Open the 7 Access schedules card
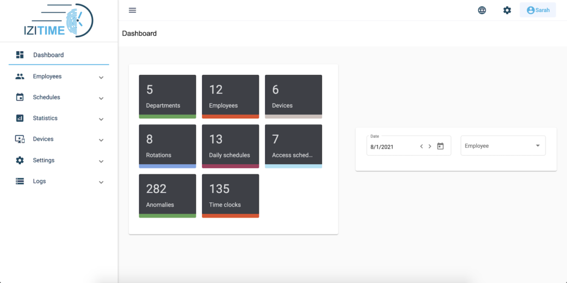Screen dimensions: 567x283 point(293,146)
